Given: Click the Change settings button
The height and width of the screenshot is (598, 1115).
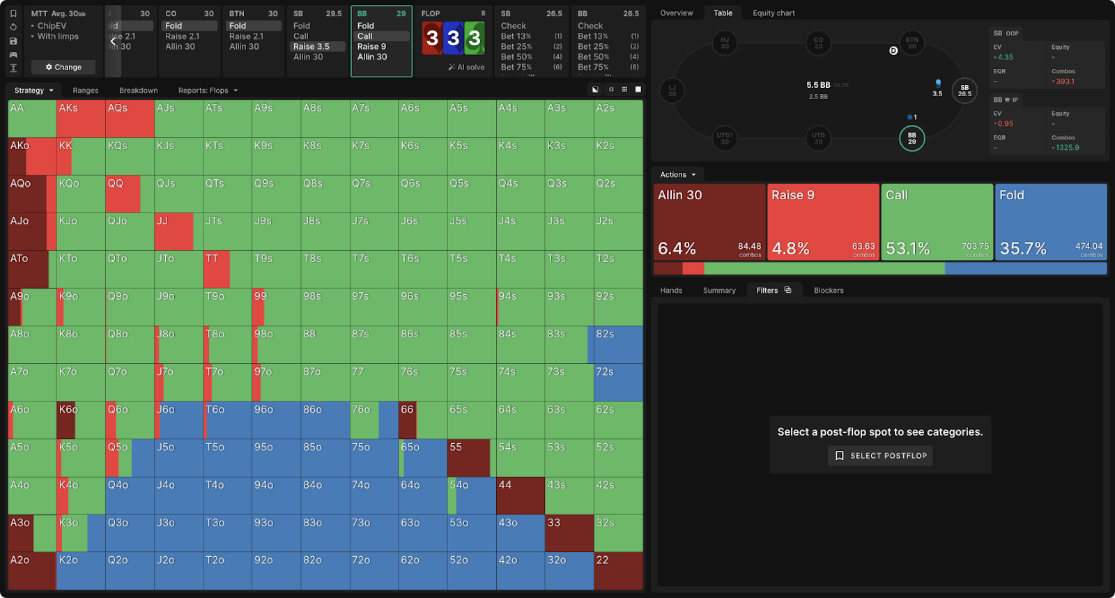Looking at the screenshot, I should (63, 68).
